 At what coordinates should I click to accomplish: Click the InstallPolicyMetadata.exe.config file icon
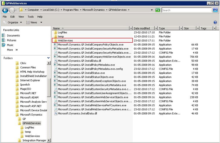(56, 69)
